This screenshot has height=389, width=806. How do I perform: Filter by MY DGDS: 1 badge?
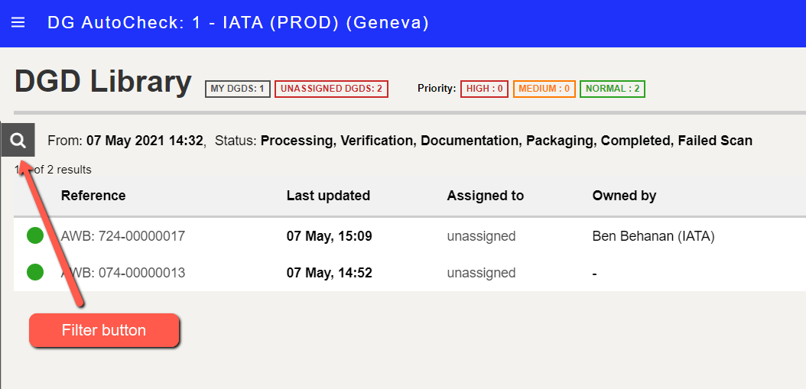click(238, 89)
